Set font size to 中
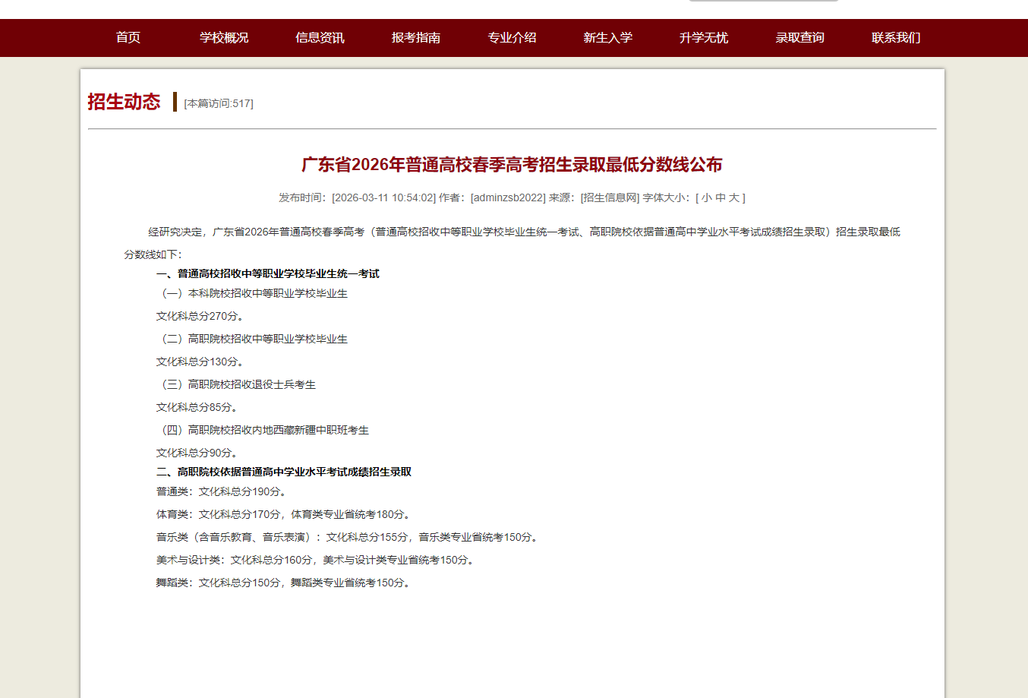 721,198
